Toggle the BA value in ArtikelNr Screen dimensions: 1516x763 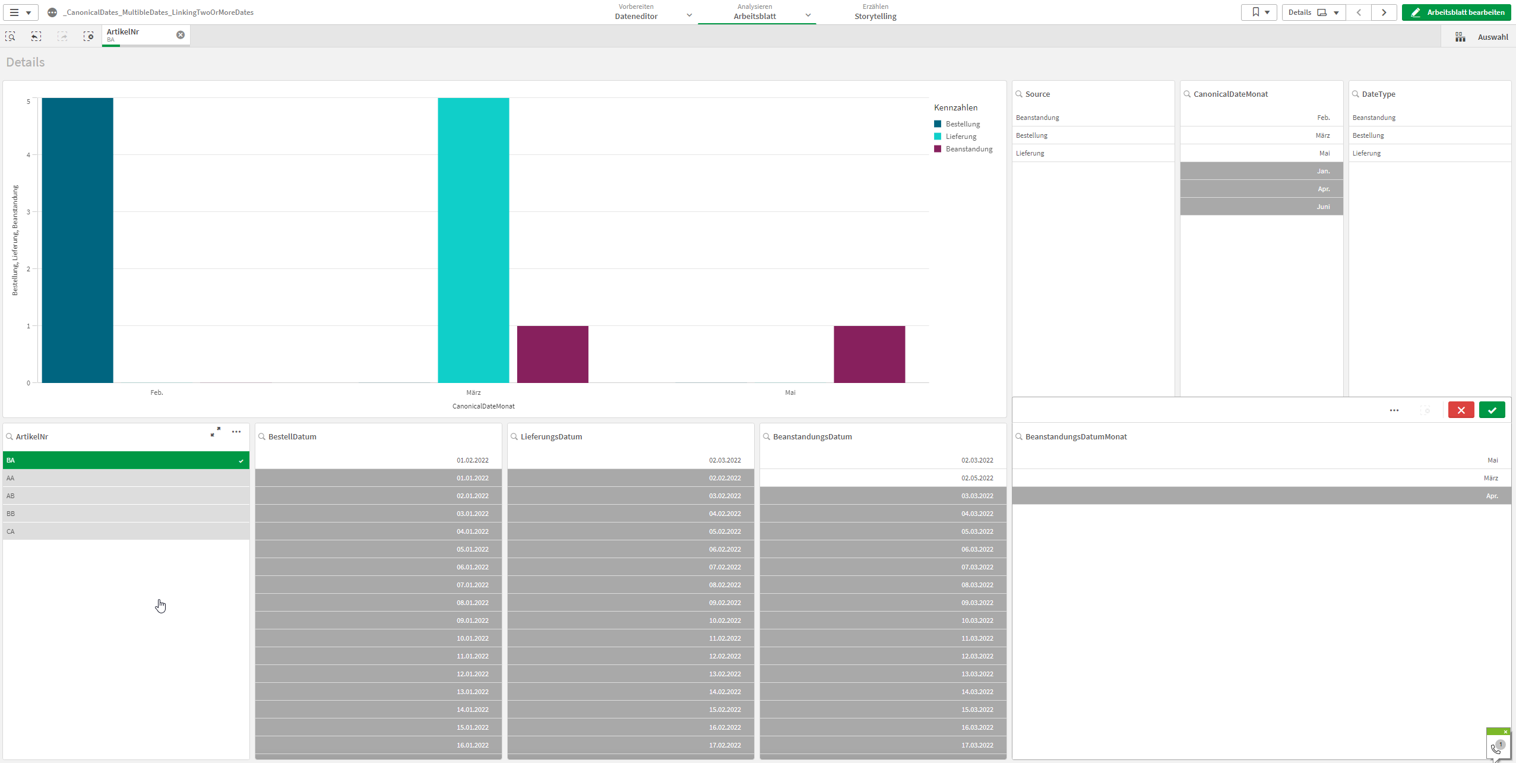pos(126,460)
